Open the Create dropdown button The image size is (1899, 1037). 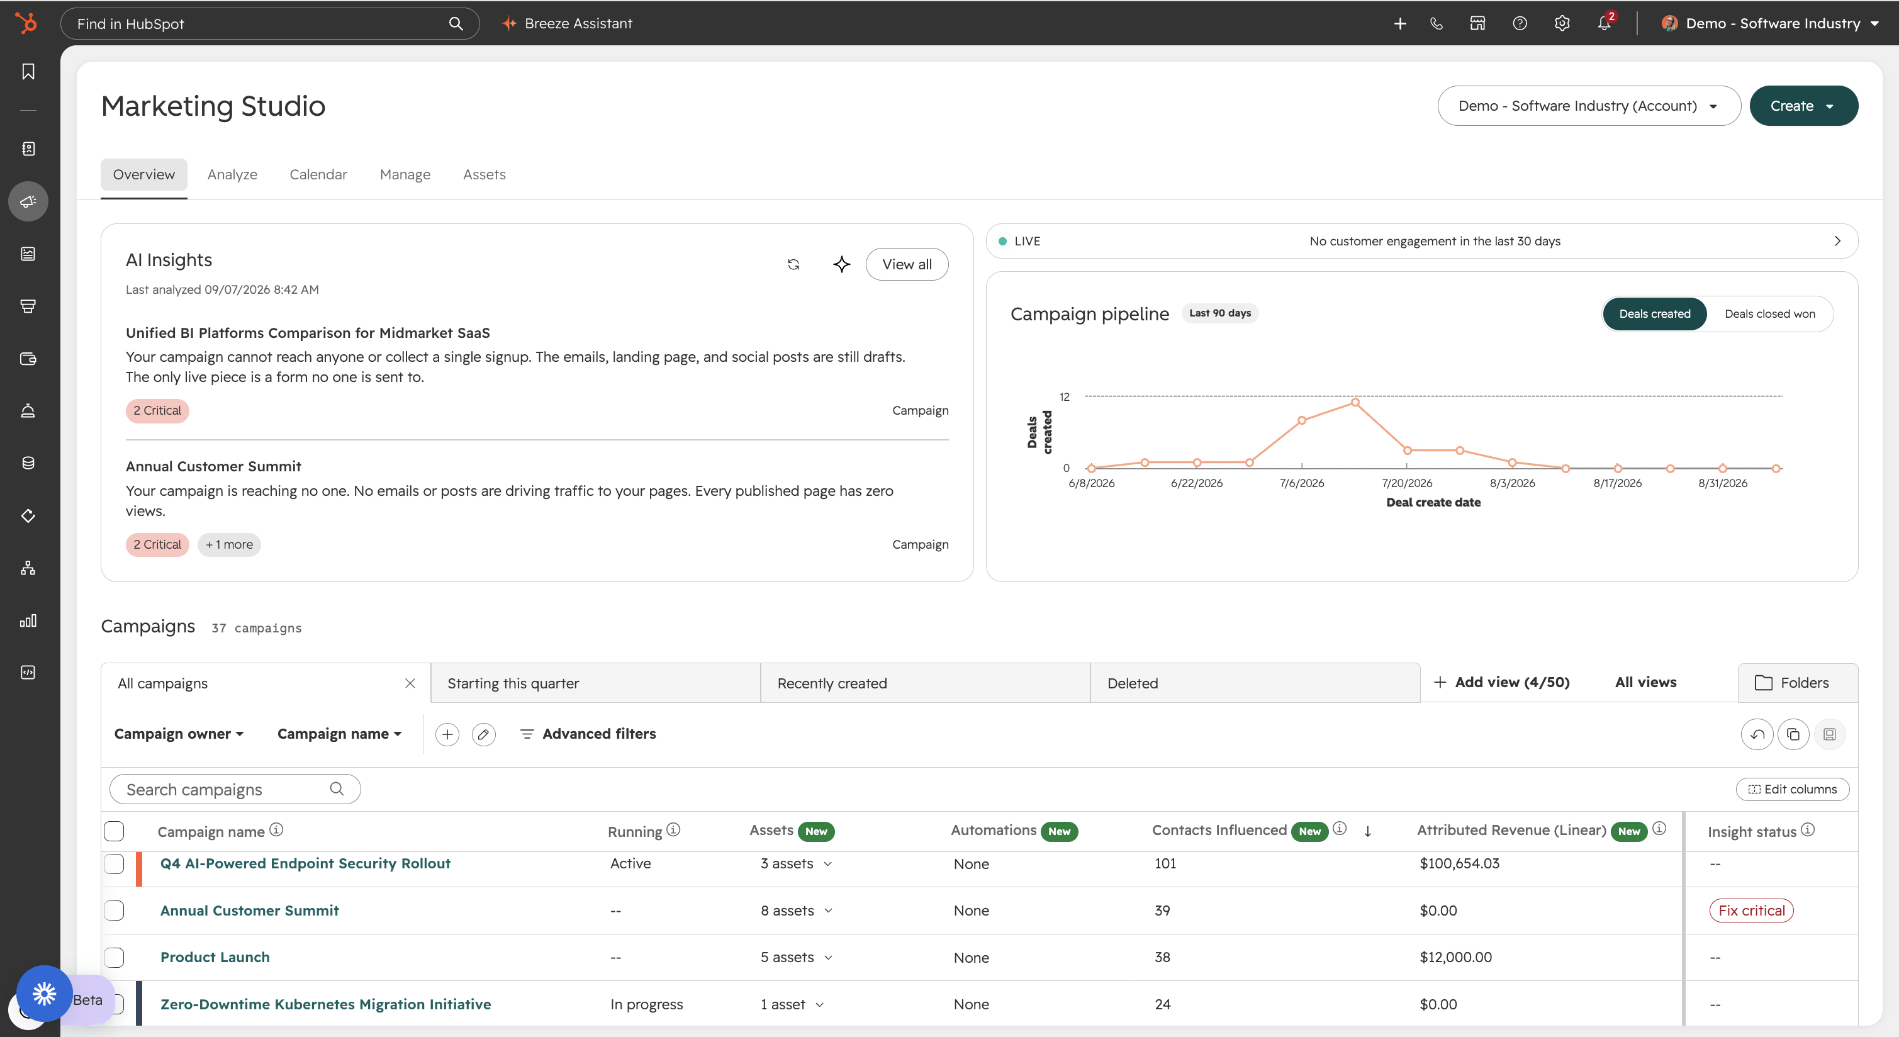1803,106
